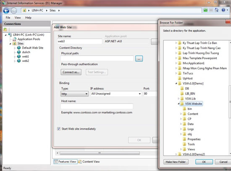
Task: Click the Application Pools icon
Action: [14, 39]
